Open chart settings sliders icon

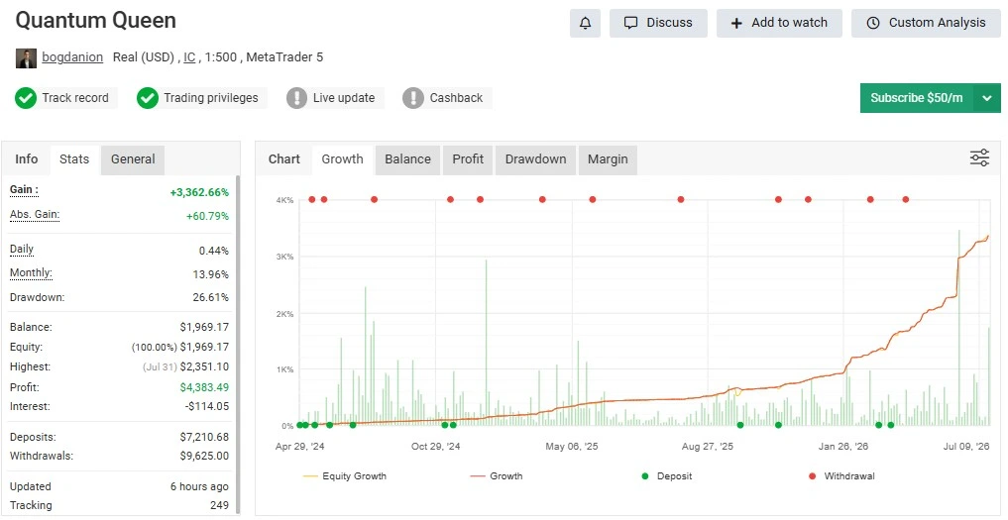pos(979,157)
